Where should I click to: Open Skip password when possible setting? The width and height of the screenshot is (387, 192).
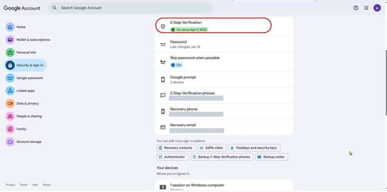pyautogui.click(x=224, y=61)
